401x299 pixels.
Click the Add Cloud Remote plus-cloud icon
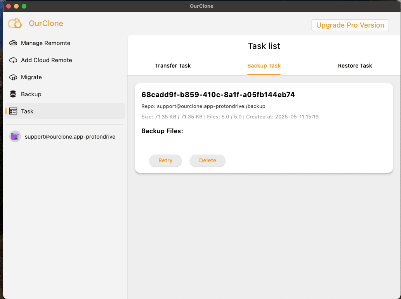click(x=13, y=60)
